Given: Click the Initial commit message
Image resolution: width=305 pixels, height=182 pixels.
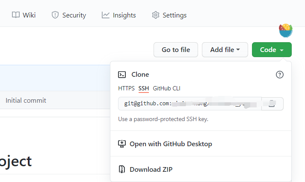Looking at the screenshot, I should pos(26,101).
